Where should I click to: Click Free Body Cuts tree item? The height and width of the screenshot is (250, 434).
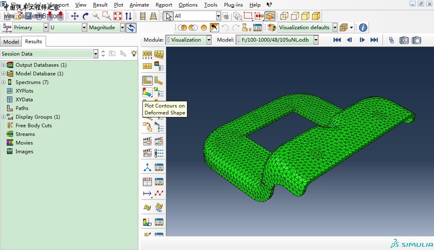pyautogui.click(x=33, y=126)
